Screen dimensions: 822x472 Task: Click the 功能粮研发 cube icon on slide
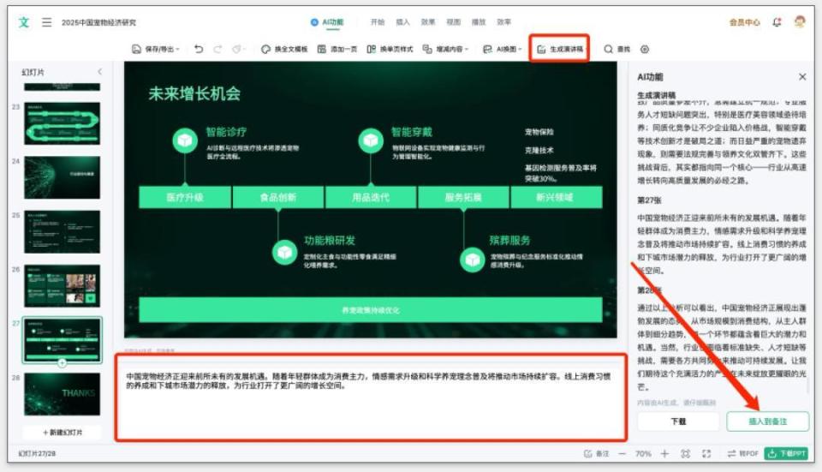(284, 252)
